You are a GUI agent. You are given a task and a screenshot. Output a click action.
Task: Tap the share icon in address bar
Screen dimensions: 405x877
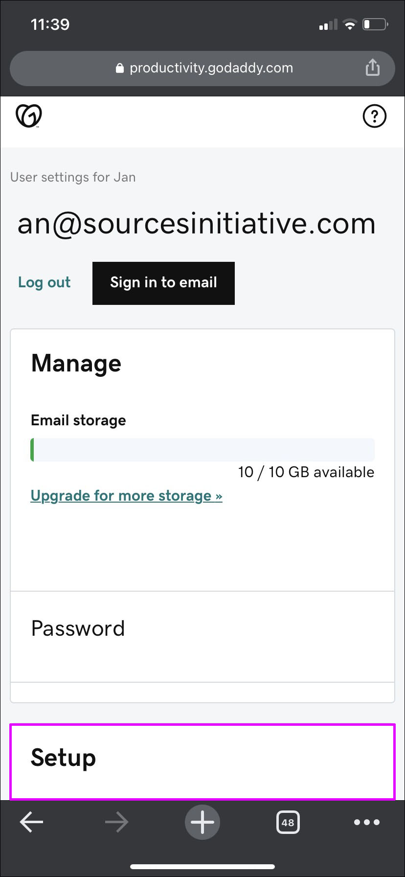coord(373,68)
